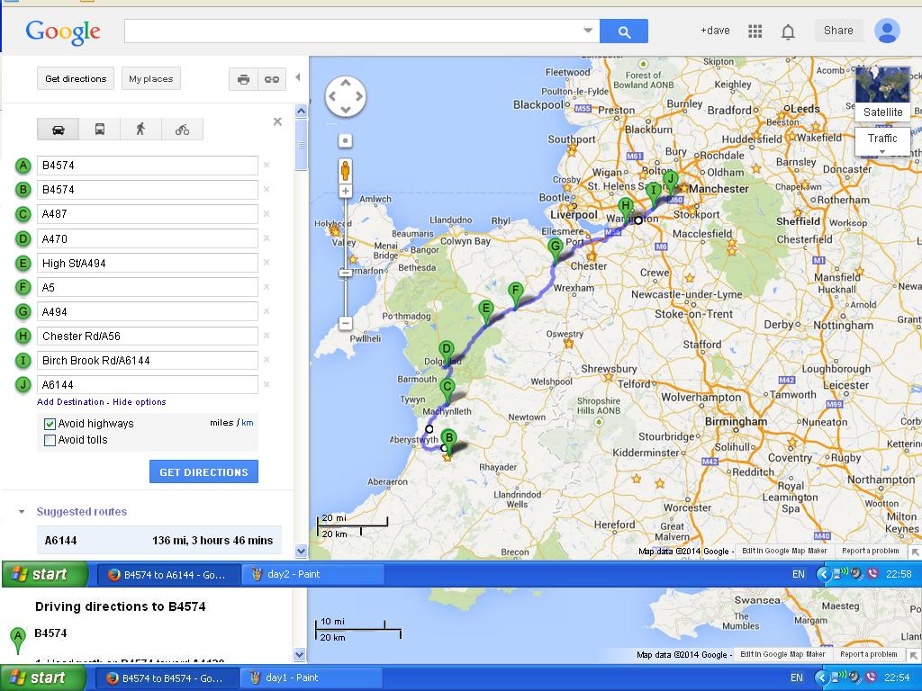Click Report a problem beside 2014 map data
Screen dimensions: 922x691
coord(871,551)
